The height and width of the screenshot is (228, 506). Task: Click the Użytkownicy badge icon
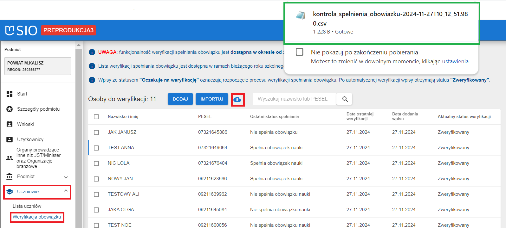(x=10, y=139)
